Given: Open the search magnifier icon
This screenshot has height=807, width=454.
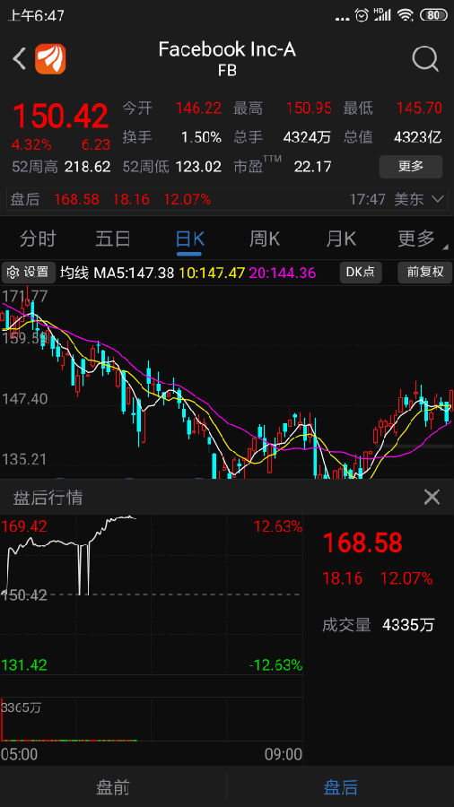Looking at the screenshot, I should click(x=425, y=59).
